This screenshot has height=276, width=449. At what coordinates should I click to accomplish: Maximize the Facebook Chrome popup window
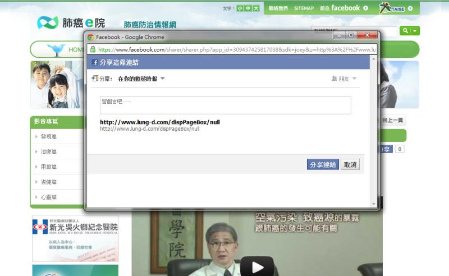point(351,35)
